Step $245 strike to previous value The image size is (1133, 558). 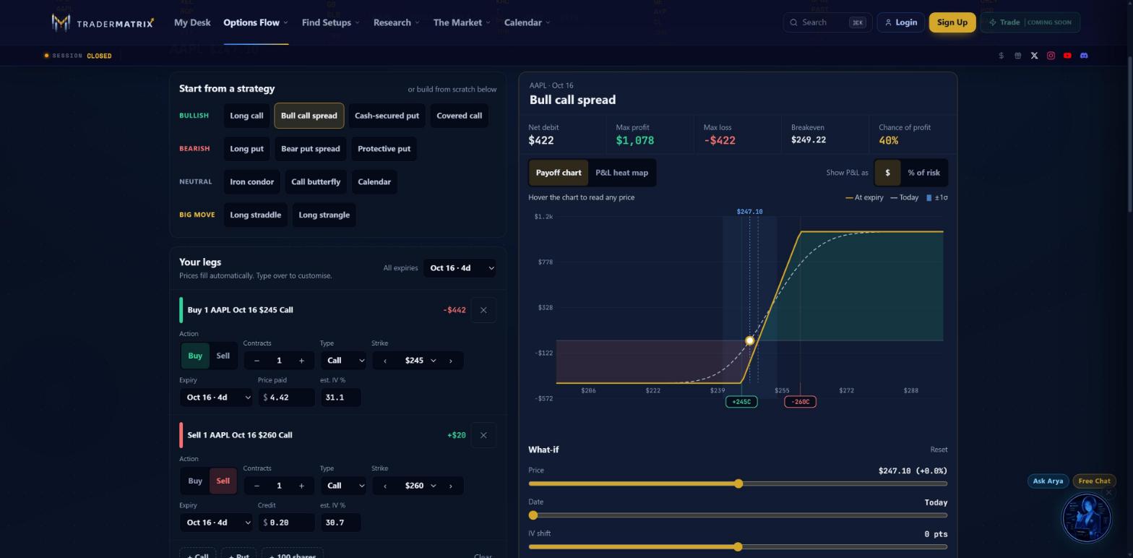click(385, 361)
